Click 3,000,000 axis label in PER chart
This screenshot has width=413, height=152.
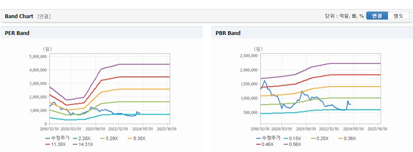click(38, 83)
